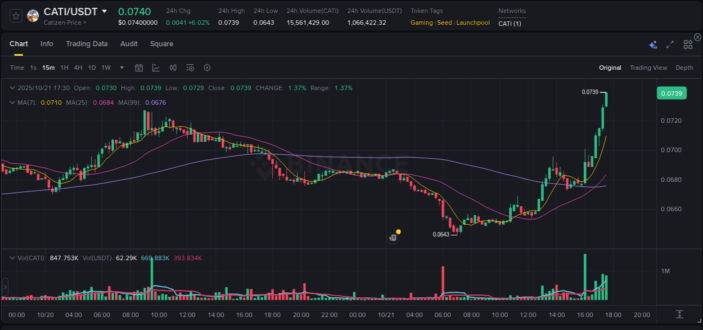Select the line chart style icon

click(x=156, y=67)
